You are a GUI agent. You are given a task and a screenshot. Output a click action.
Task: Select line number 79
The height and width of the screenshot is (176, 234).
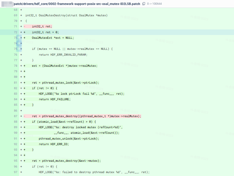(x=15, y=71)
